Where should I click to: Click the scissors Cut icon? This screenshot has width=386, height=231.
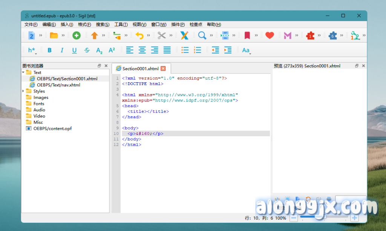click(162, 35)
